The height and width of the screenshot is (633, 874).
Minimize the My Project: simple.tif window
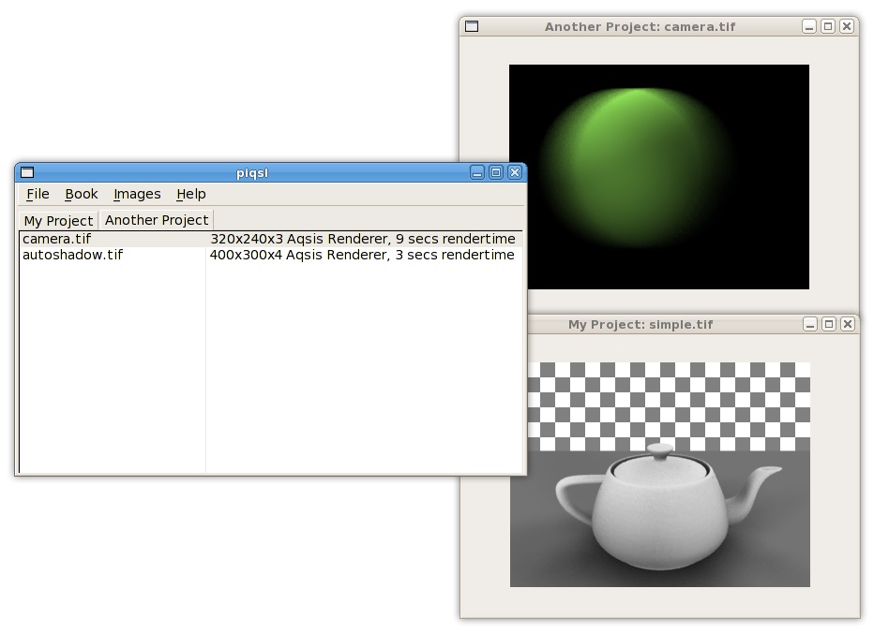(x=808, y=324)
